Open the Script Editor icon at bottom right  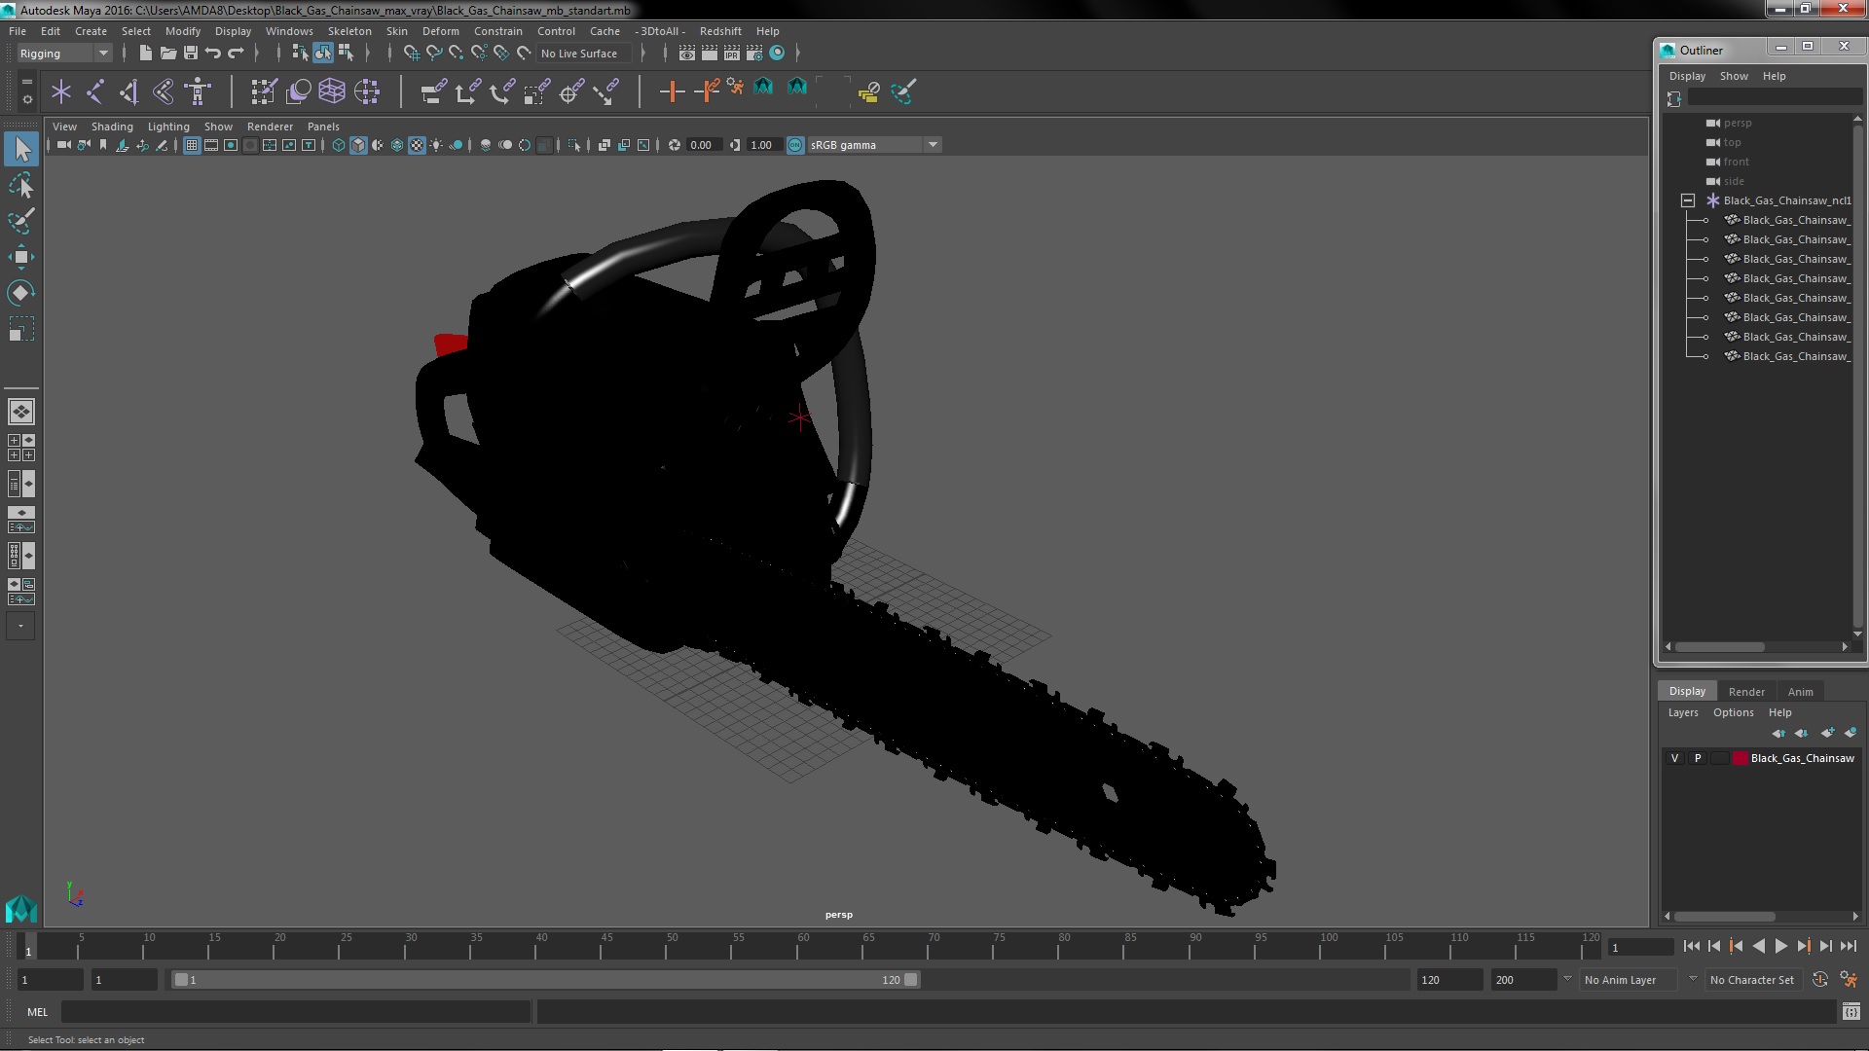pyautogui.click(x=1851, y=1012)
